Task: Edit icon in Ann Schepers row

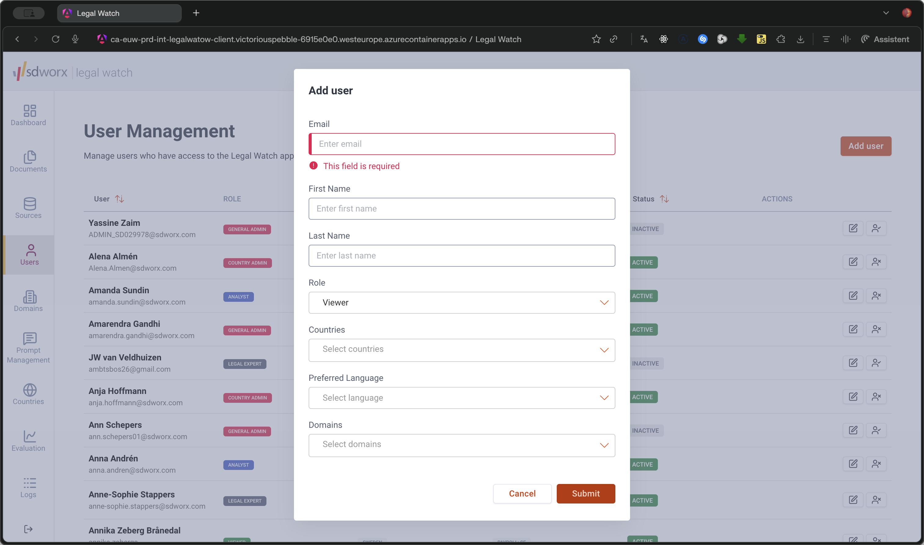Action: point(853,430)
